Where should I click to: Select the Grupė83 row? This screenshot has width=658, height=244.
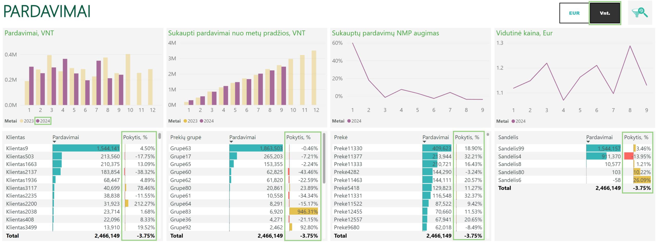click(x=244, y=212)
